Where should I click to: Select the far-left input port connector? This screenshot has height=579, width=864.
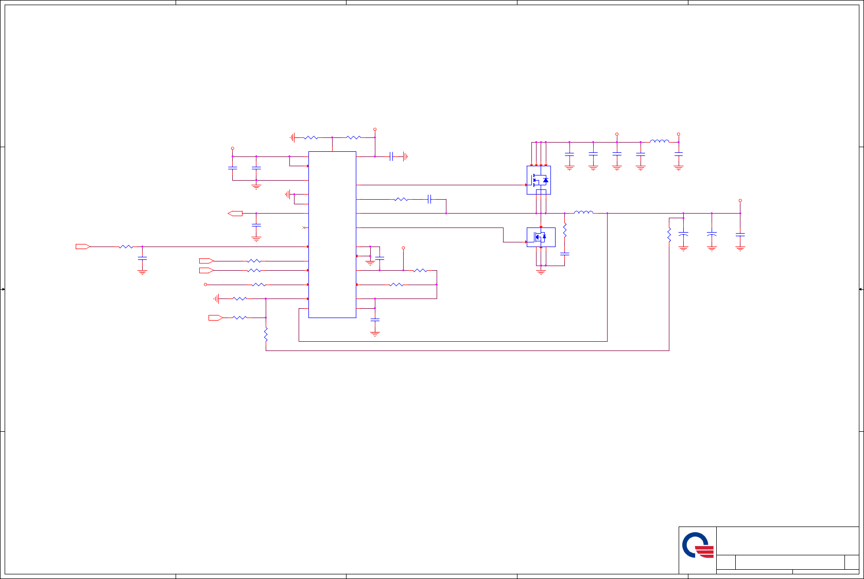tap(83, 247)
